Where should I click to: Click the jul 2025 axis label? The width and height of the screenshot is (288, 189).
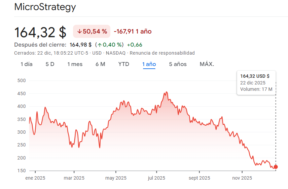click(x=156, y=178)
